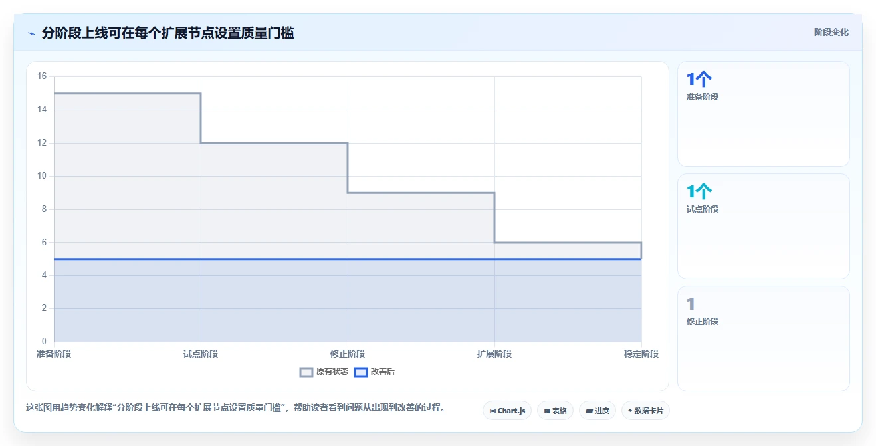Click the 扩展阶段 x-axis label
This screenshot has width=876, height=446.
pyautogui.click(x=494, y=354)
